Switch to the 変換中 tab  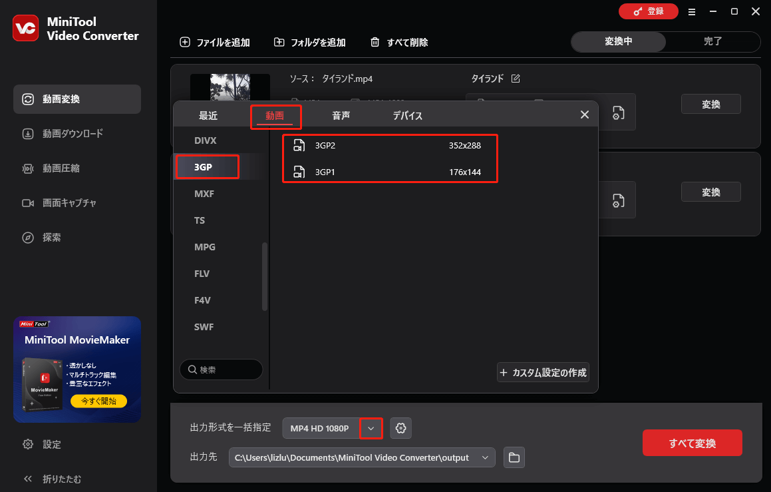click(x=619, y=42)
